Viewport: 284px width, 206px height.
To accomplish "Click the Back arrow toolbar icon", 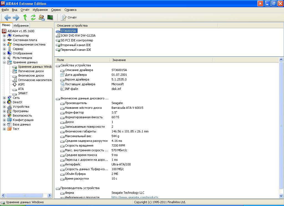I will pyautogui.click(x=7, y=17).
